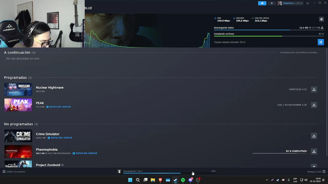Click the Descargando datos progress bar
328x184 pixels.
click(269, 30)
